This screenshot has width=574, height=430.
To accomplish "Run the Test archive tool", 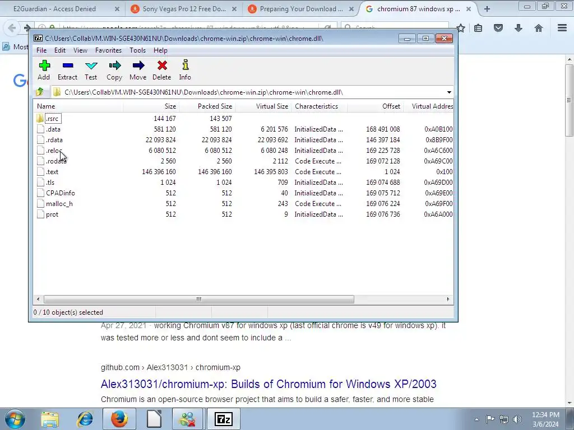I will point(91,70).
